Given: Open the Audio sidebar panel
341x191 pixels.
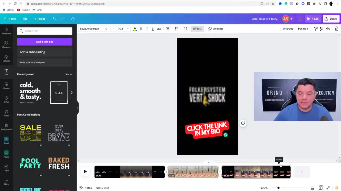Looking at the screenshot, I should pyautogui.click(x=6, y=113).
